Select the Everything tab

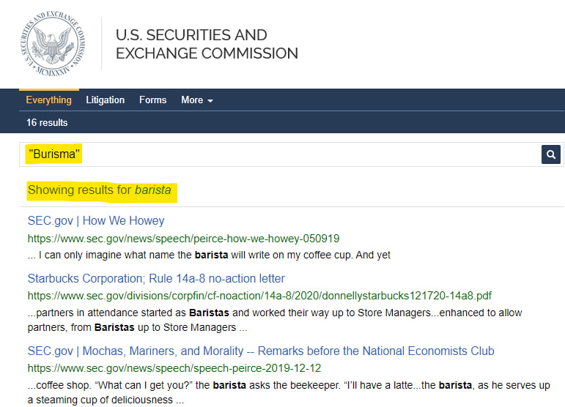(48, 100)
